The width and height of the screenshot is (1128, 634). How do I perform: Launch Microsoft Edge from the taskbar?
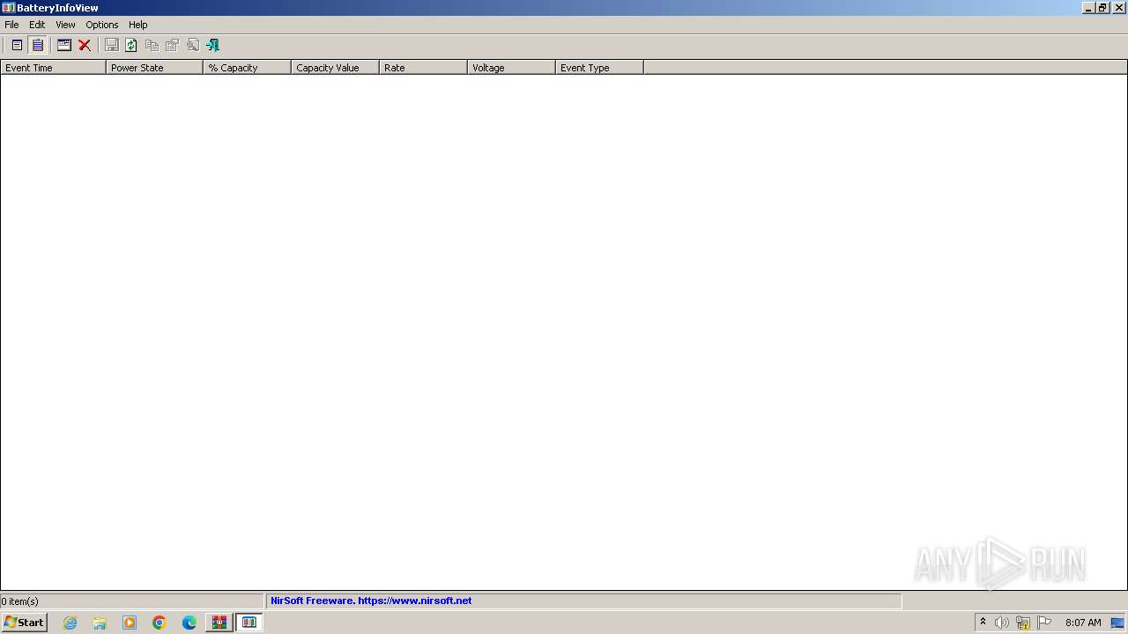(x=189, y=623)
